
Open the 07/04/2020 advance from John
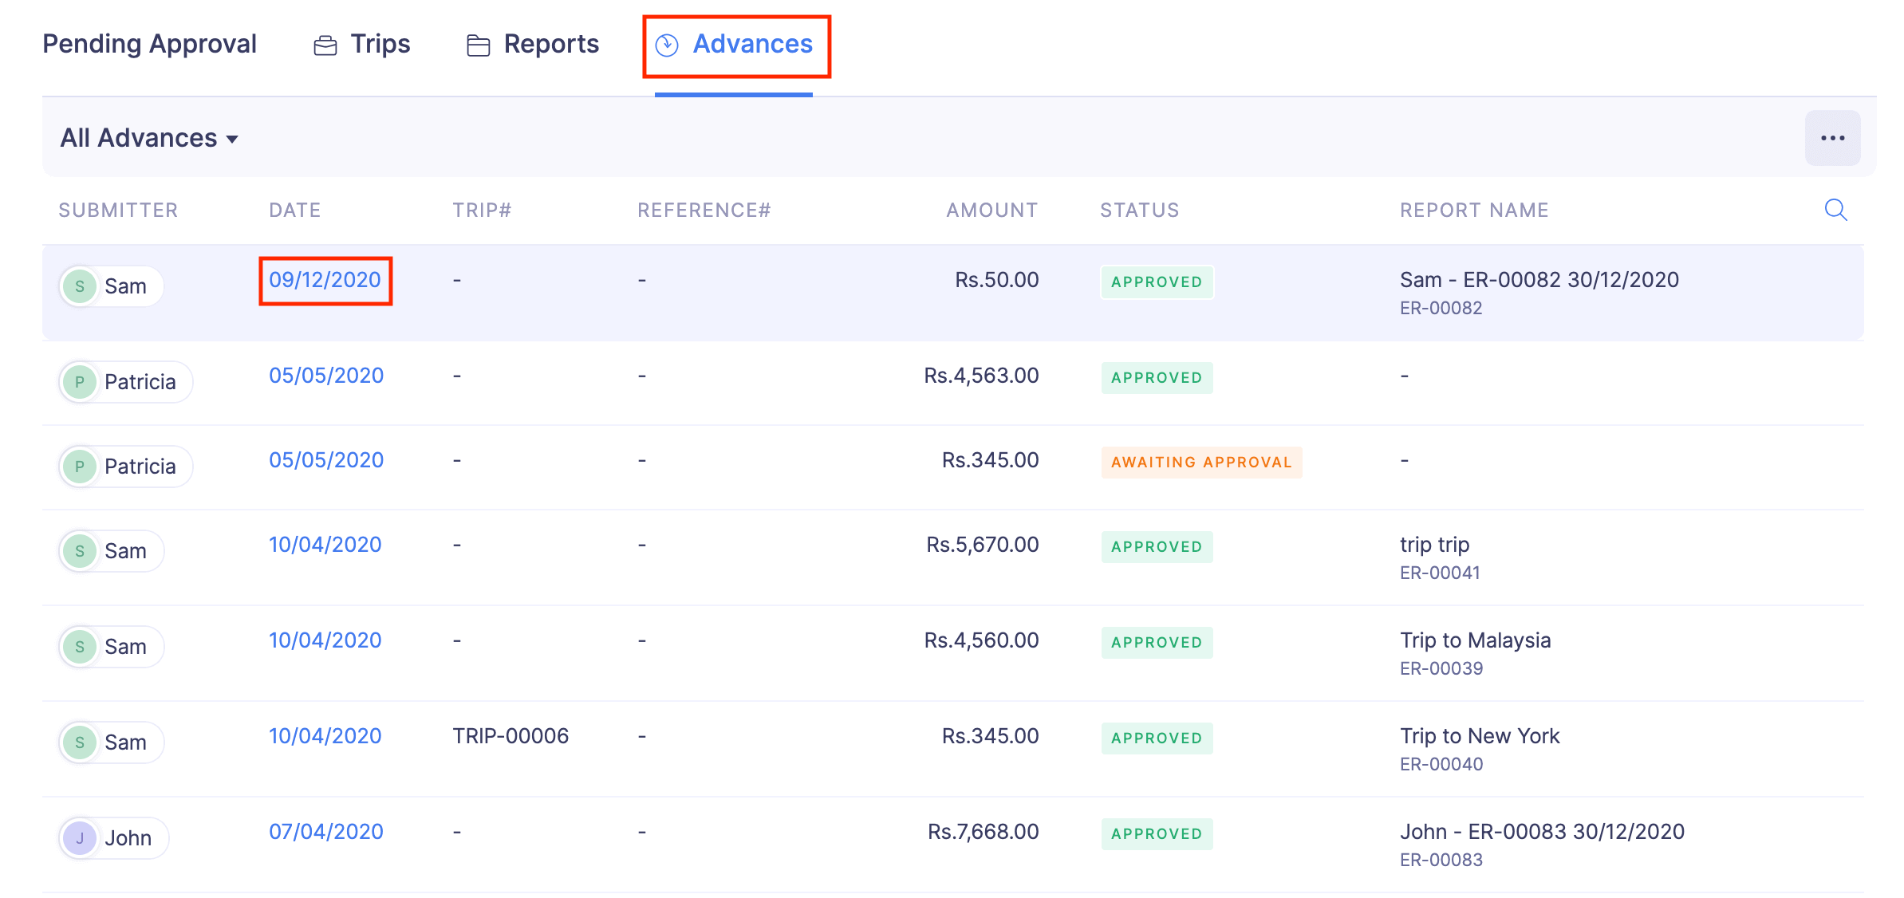tap(325, 831)
